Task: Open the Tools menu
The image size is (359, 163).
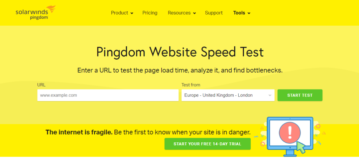Action: 239,13
